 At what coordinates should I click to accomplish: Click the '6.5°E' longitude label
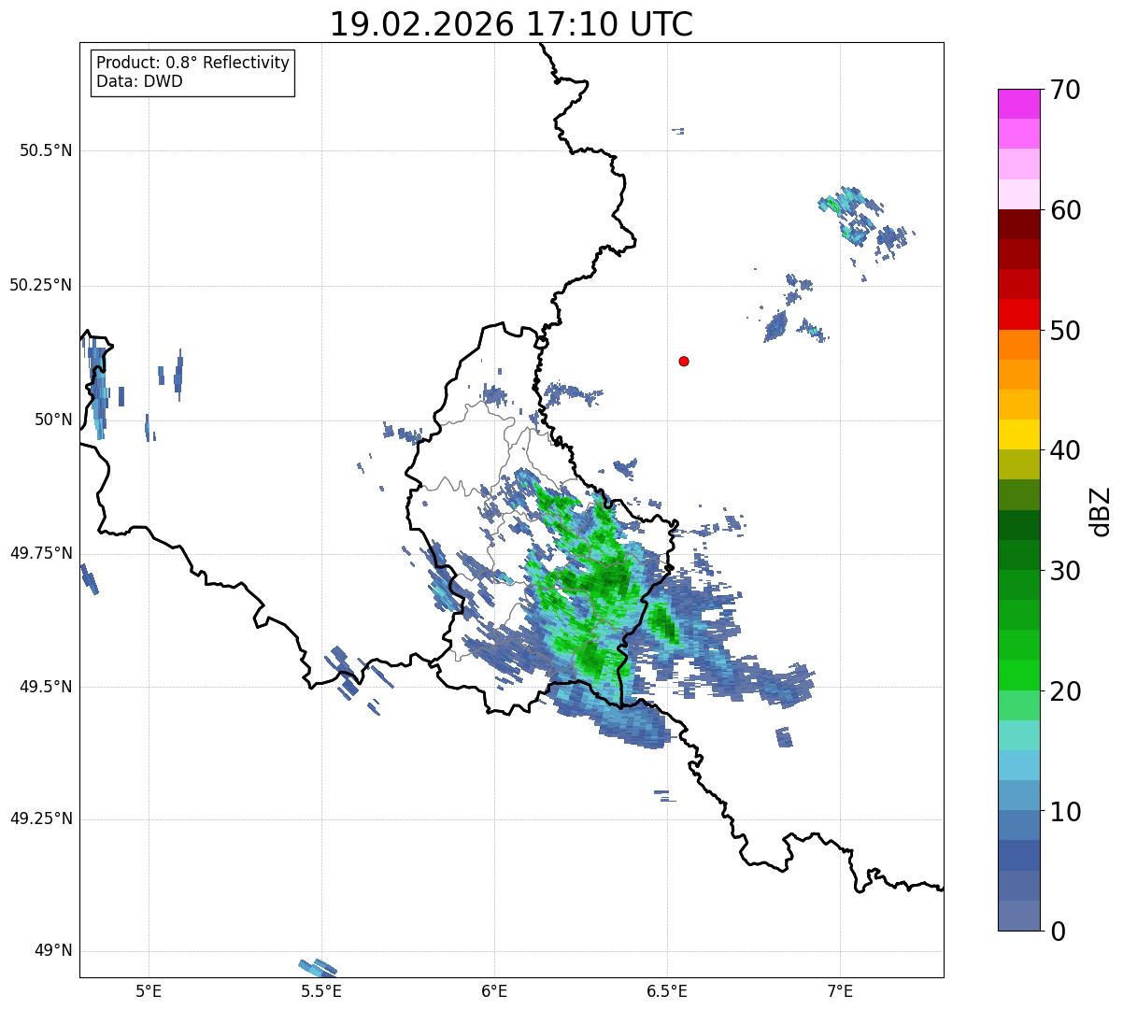[x=667, y=990]
